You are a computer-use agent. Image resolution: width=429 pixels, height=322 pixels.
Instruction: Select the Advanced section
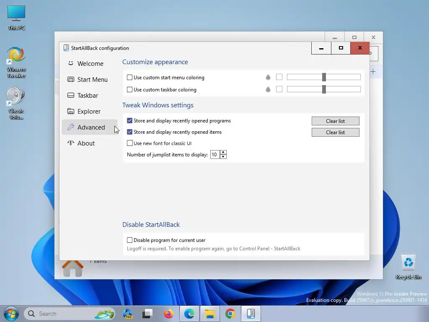(x=90, y=127)
